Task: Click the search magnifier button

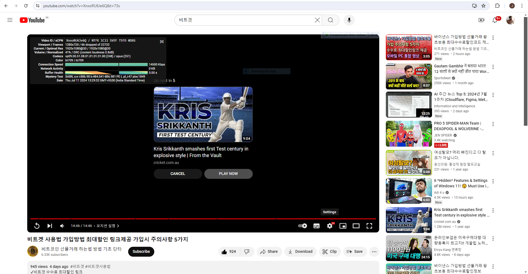Action: 331,20
